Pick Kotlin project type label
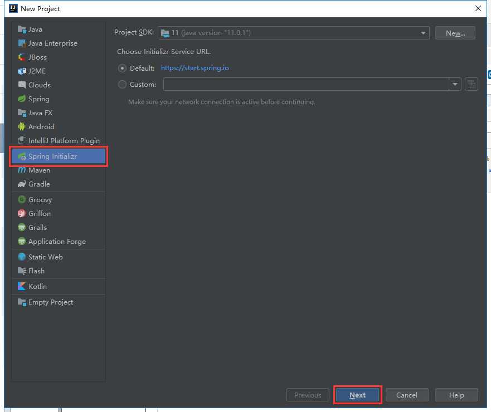 click(x=37, y=286)
